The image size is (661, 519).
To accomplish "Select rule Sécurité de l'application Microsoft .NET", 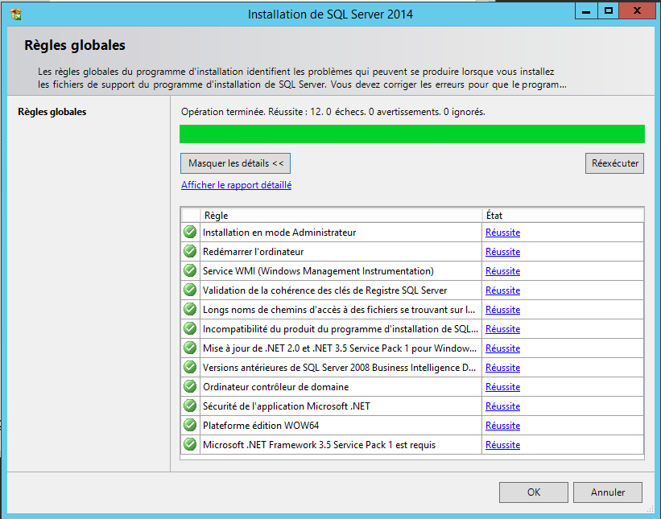I will [287, 406].
